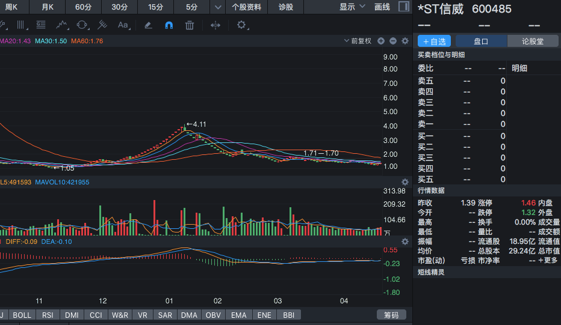Select the RSI indicator tab
The height and width of the screenshot is (325, 561).
click(48, 315)
